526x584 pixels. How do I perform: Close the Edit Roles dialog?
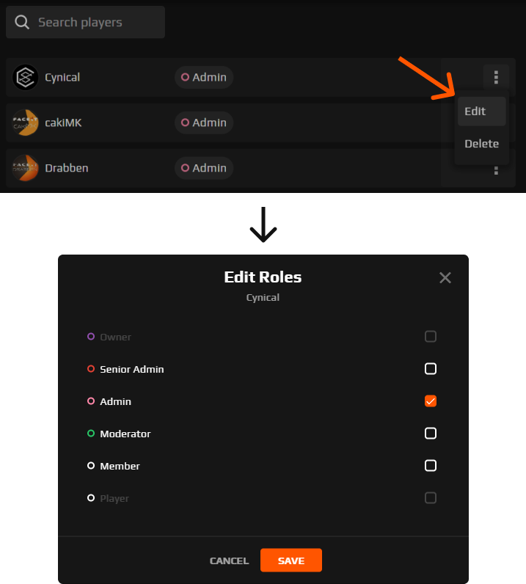(445, 277)
